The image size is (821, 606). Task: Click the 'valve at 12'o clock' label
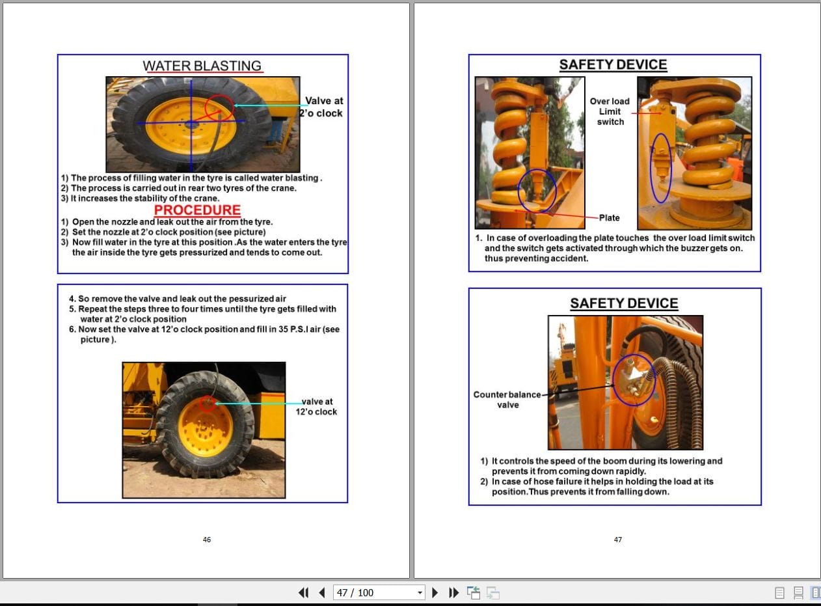317,407
